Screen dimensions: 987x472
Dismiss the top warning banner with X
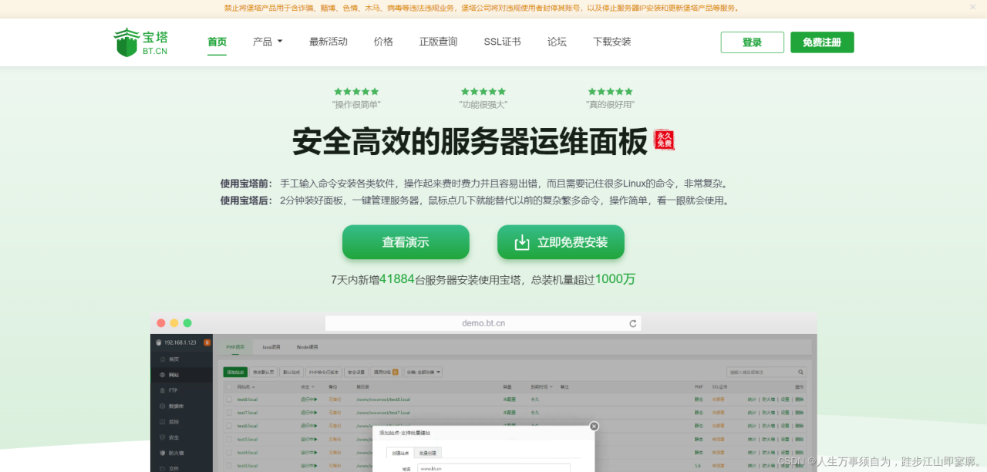coord(972,7)
